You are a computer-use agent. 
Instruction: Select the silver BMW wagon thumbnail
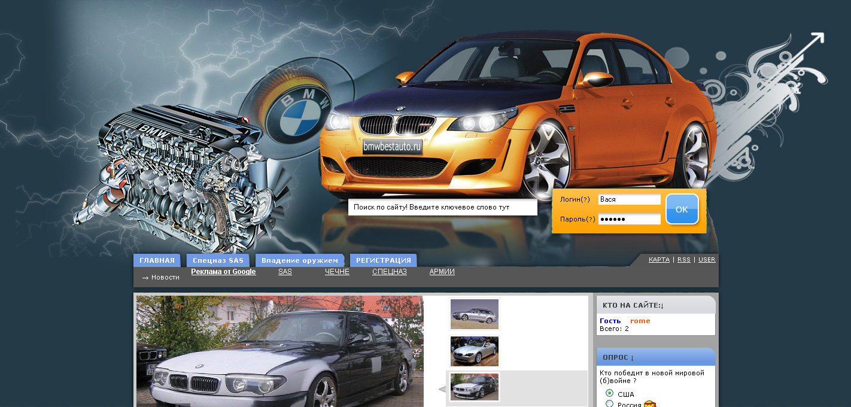point(475,314)
